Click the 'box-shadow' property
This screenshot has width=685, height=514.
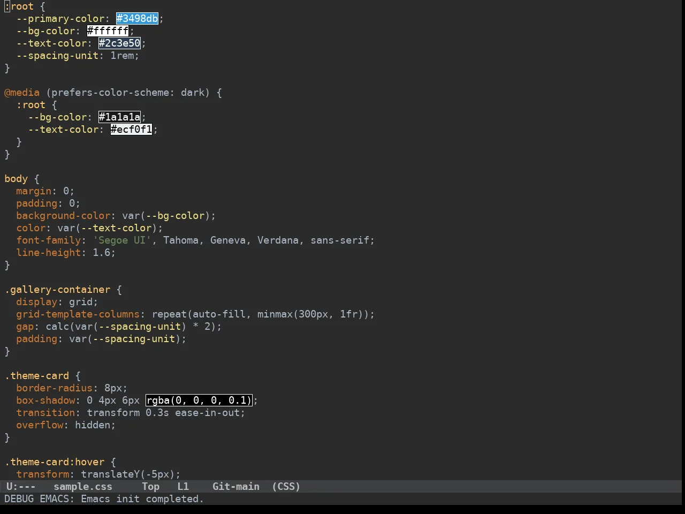45,400
